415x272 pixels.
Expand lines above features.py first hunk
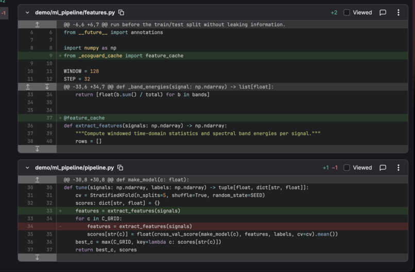click(37, 25)
